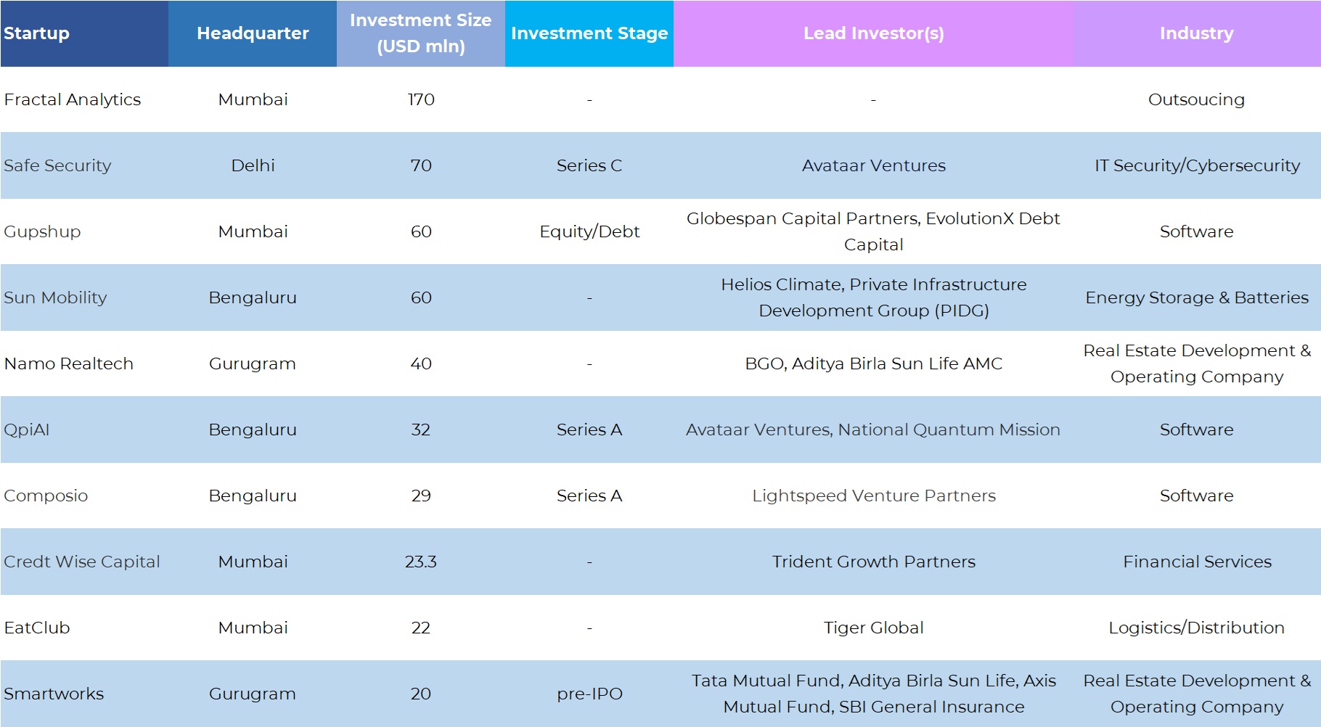Select the pre-IPO investment stage cell
This screenshot has height=727, width=1321.
[589, 694]
